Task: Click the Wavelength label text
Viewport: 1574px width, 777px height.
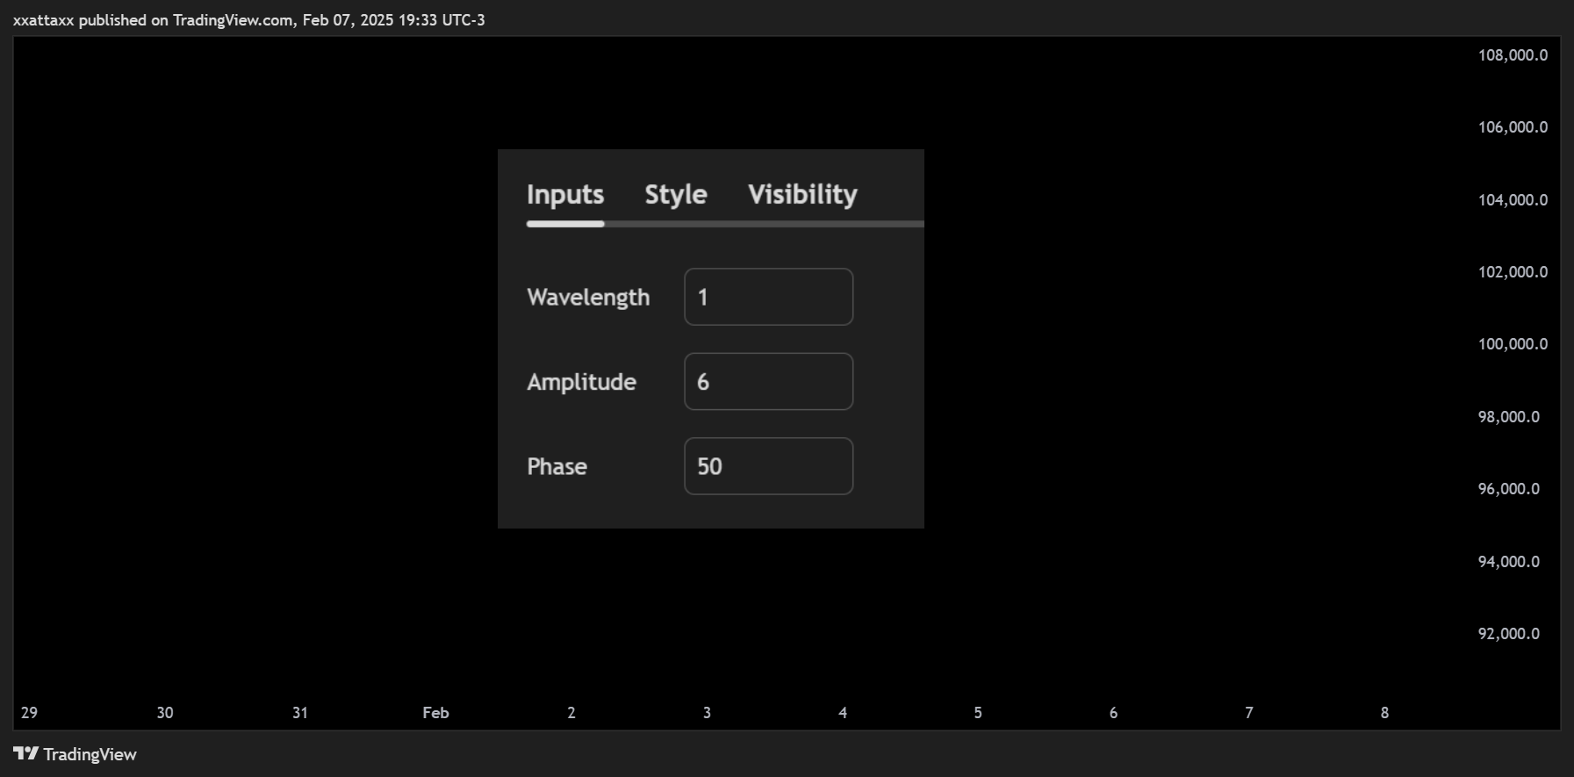Action: [x=588, y=298]
